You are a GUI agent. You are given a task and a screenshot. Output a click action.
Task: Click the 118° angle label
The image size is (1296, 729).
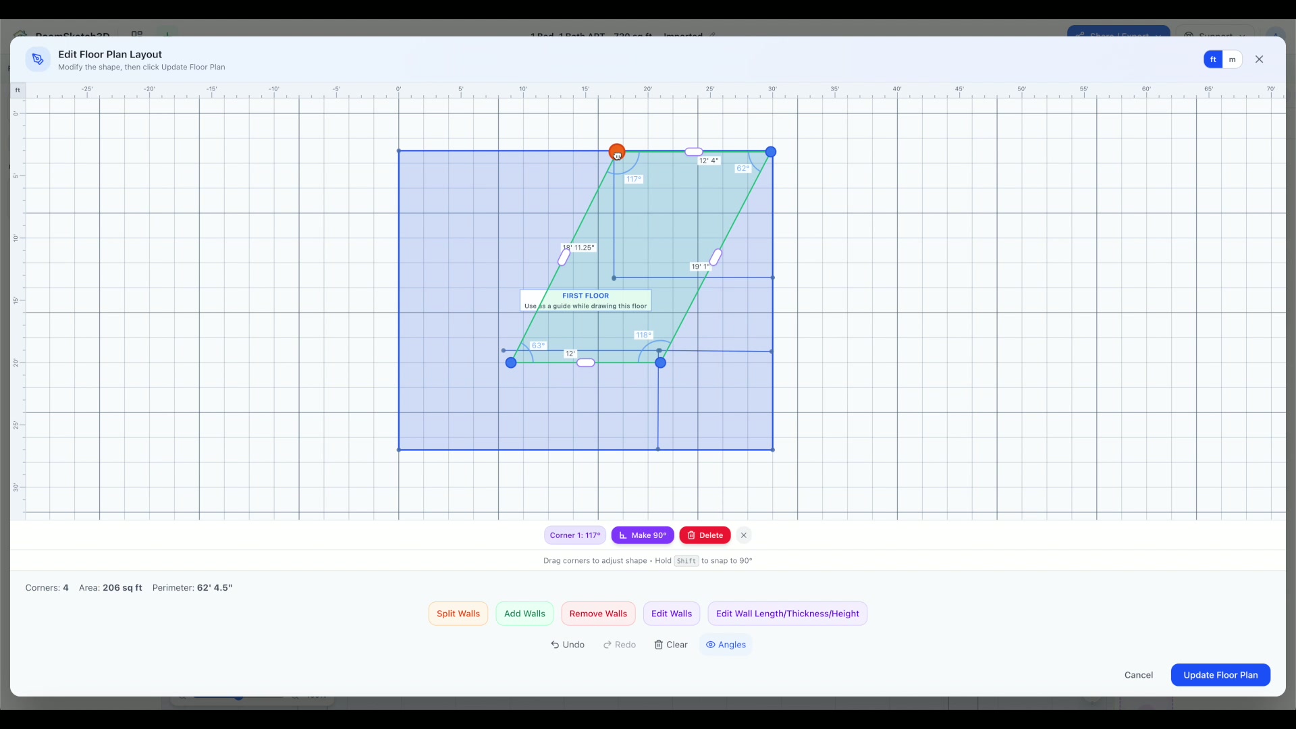[x=643, y=335]
